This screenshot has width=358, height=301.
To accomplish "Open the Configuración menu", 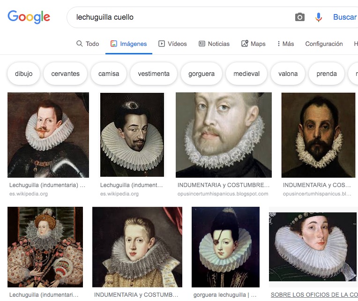I will 324,44.
